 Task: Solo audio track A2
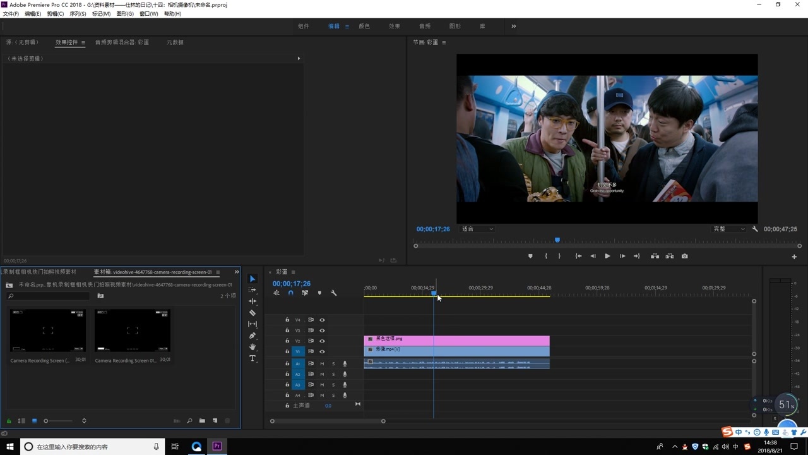[333, 374]
